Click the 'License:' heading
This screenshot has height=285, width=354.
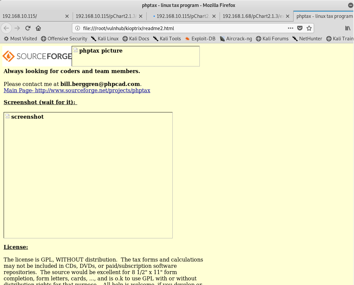[16, 247]
